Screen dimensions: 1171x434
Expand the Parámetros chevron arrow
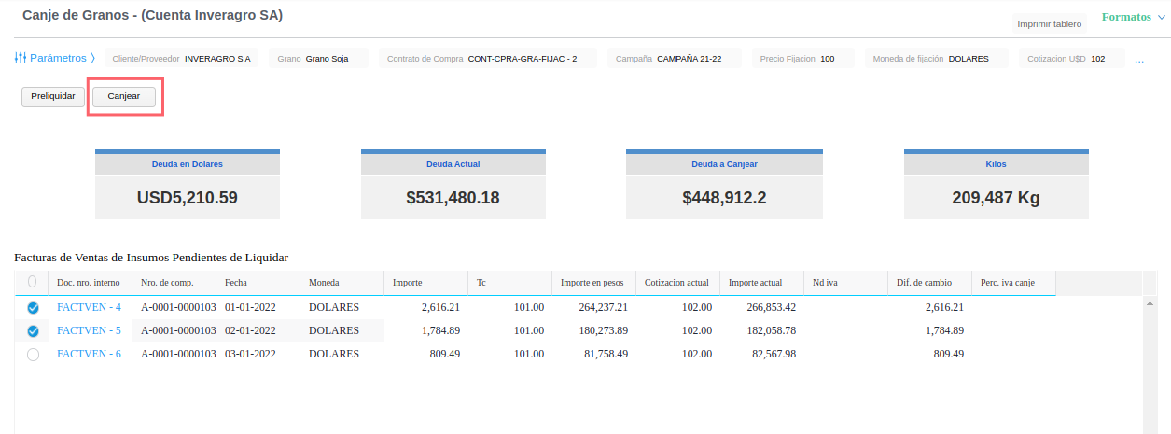pyautogui.click(x=93, y=58)
